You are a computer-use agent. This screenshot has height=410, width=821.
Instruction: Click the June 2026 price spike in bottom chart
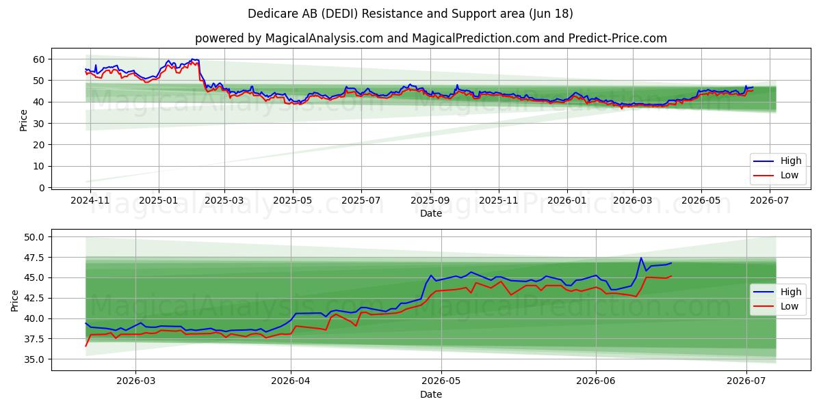coord(641,258)
